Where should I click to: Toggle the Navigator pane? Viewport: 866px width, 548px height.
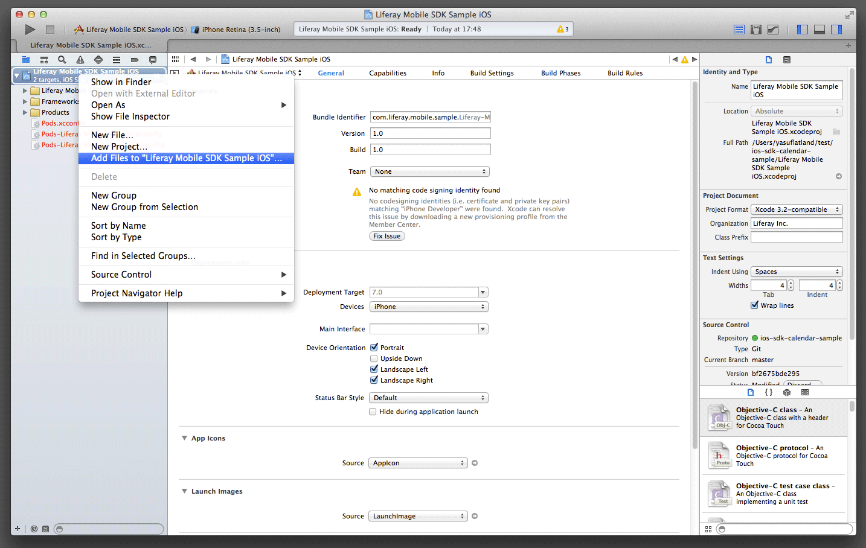pyautogui.click(x=803, y=29)
